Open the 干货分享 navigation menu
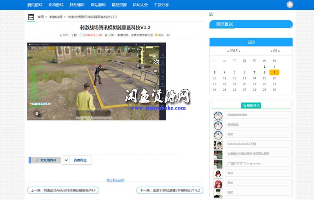 point(161,5)
